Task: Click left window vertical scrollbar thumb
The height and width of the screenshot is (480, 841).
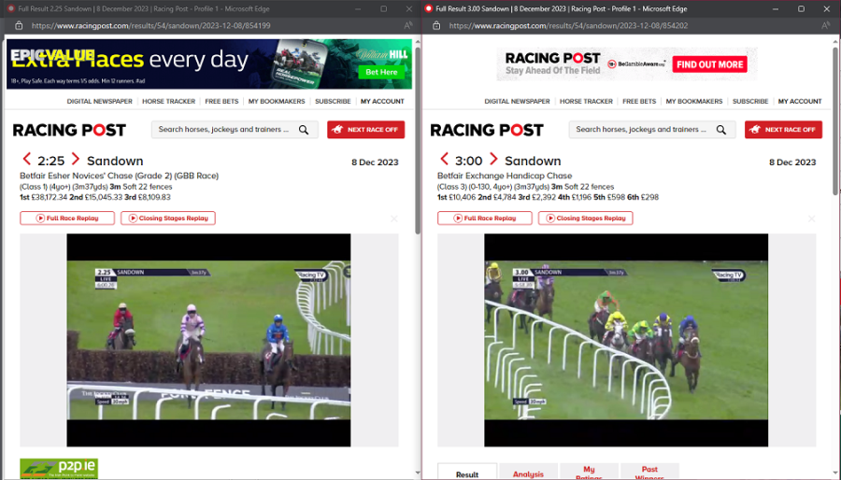Action: pyautogui.click(x=418, y=140)
